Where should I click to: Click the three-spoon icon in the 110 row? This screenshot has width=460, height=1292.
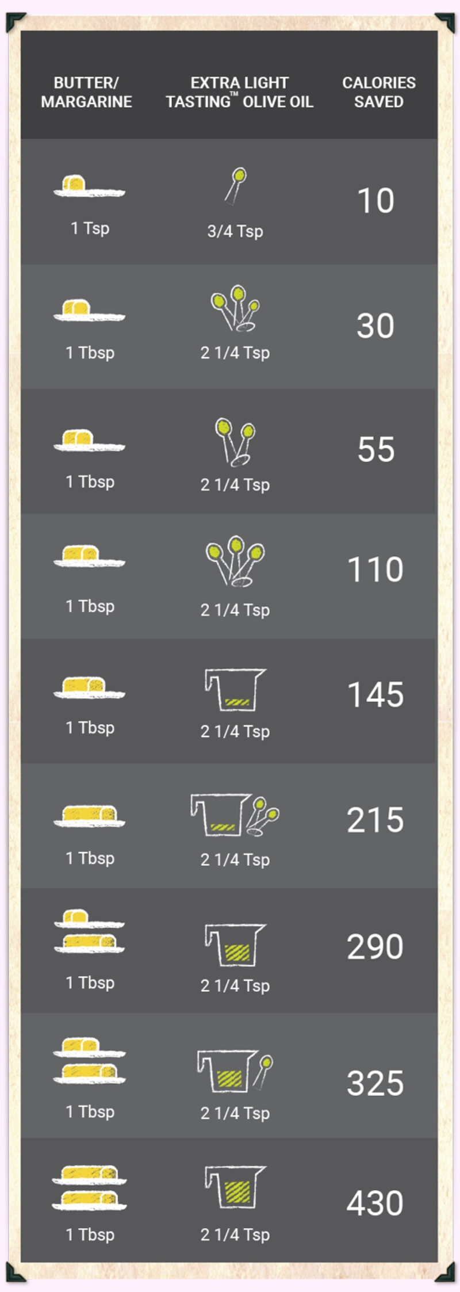click(x=235, y=561)
